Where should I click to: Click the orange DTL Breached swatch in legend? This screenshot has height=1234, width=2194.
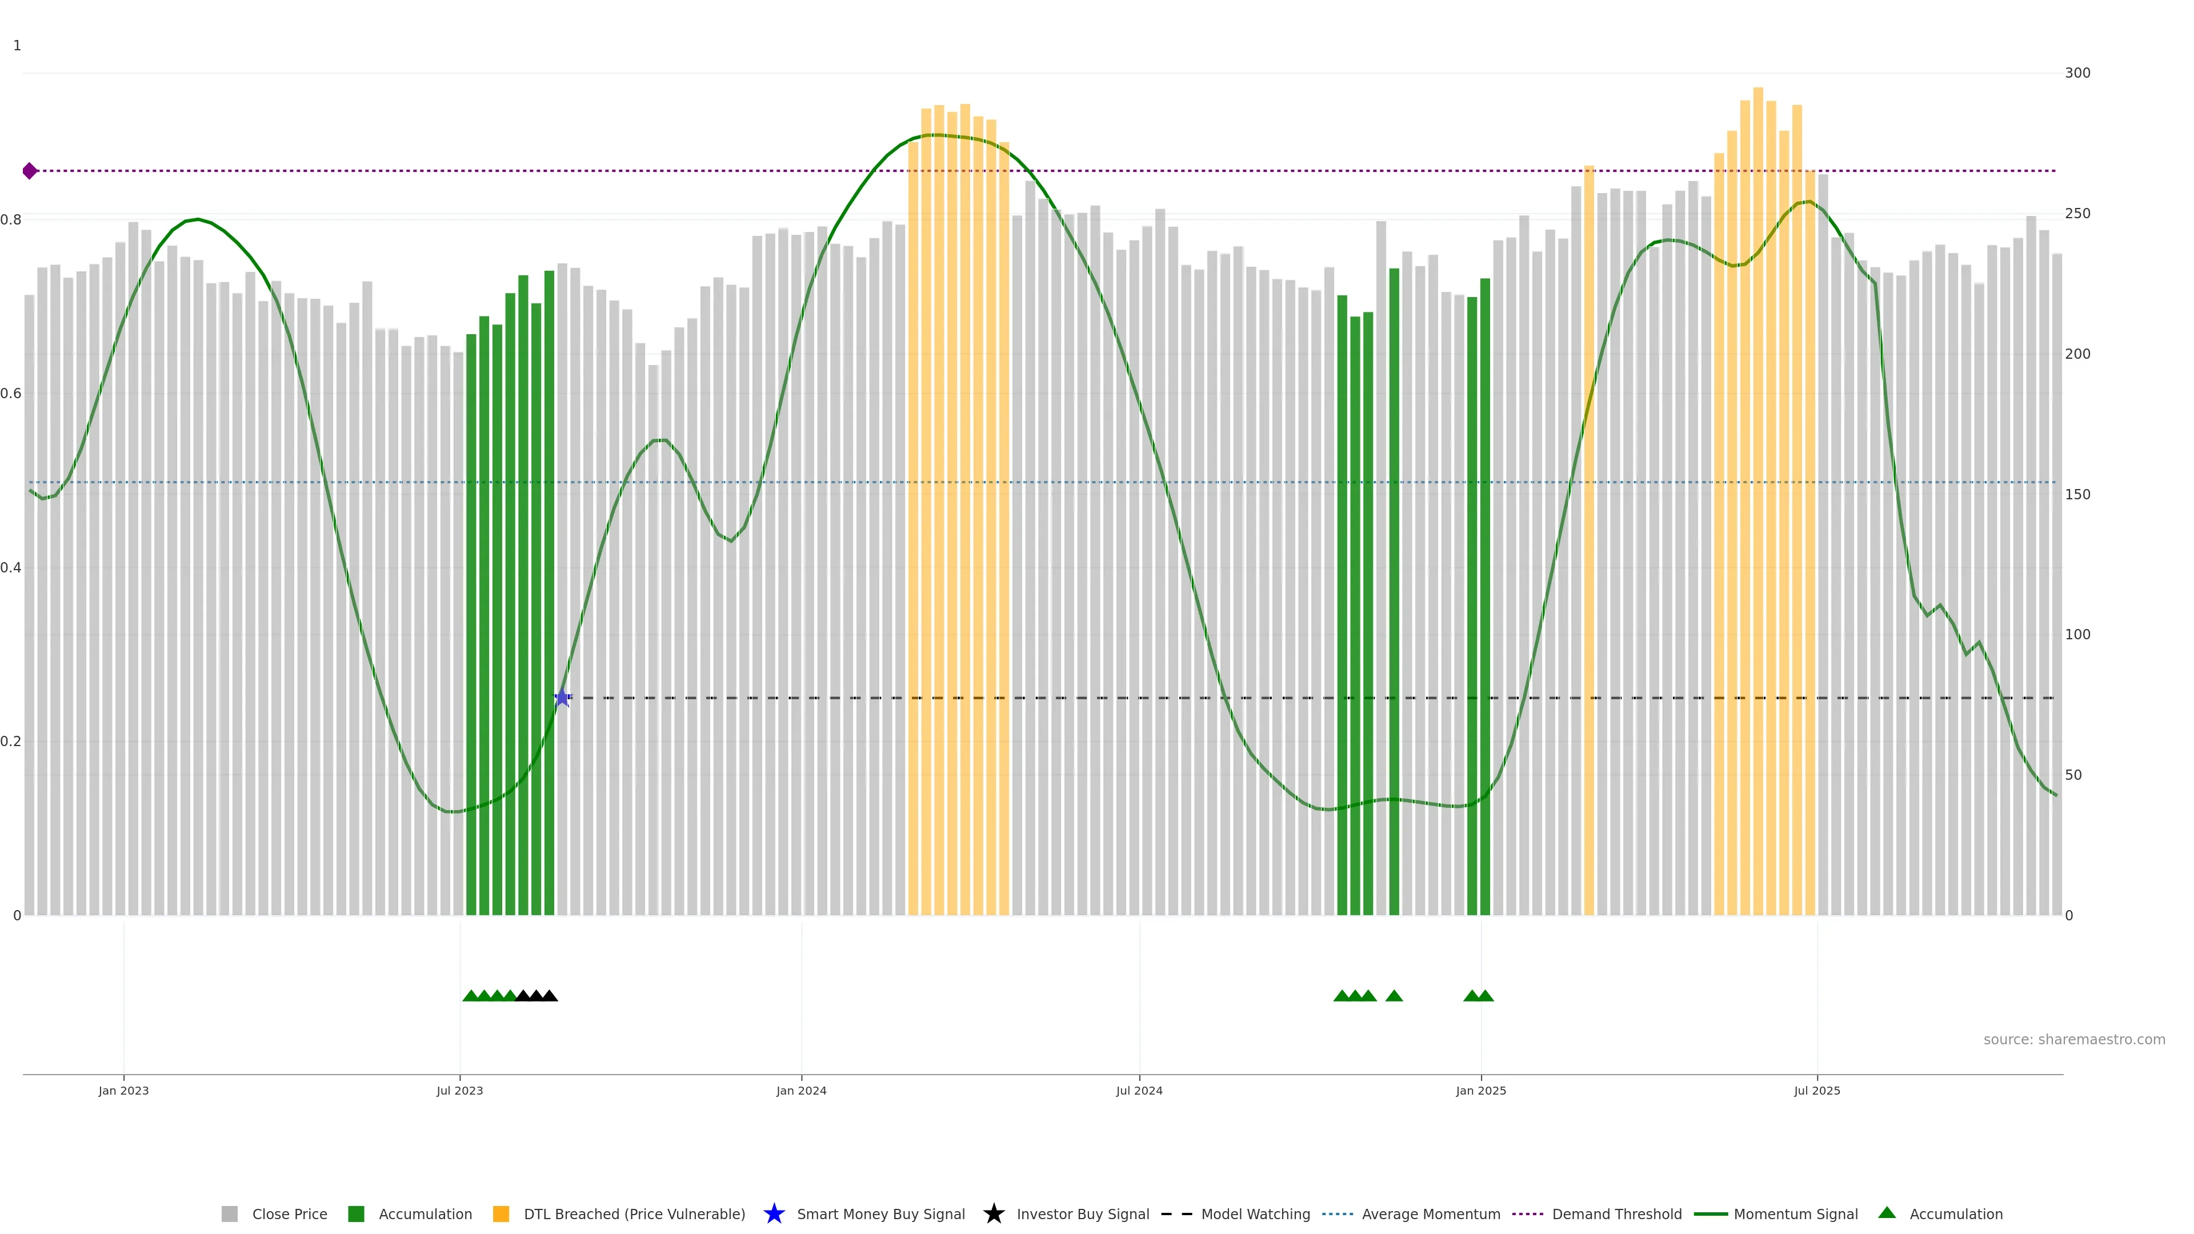[x=501, y=1213]
